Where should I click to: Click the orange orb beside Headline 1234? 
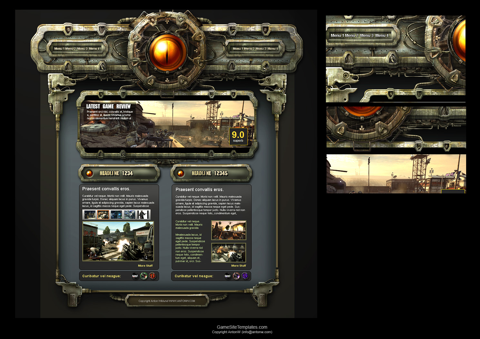tap(89, 173)
